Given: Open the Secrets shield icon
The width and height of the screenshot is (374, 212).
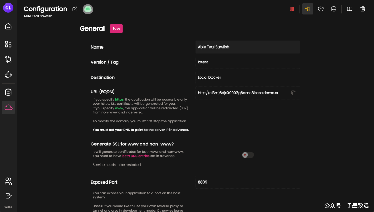Looking at the screenshot, I should tap(321, 9).
